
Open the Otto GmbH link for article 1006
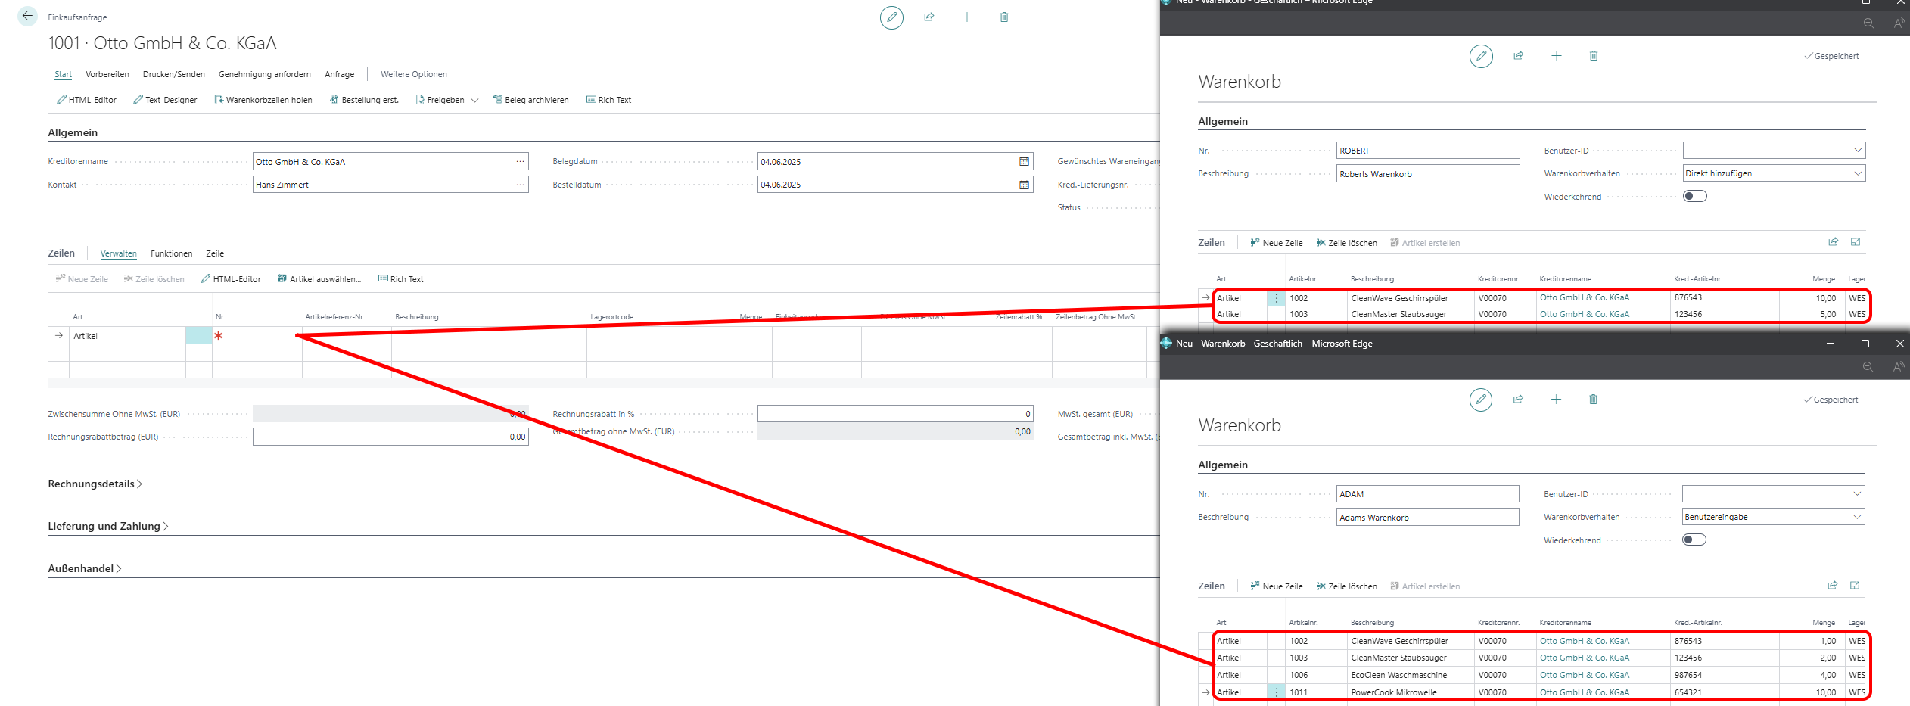1584,675
